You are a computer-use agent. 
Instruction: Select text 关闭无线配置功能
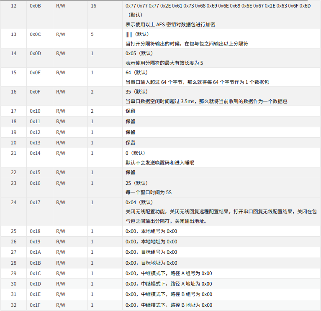pyautogui.click(x=145, y=212)
